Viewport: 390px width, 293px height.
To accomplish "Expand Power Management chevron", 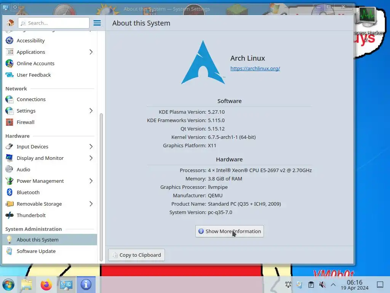I will pyautogui.click(x=91, y=181).
